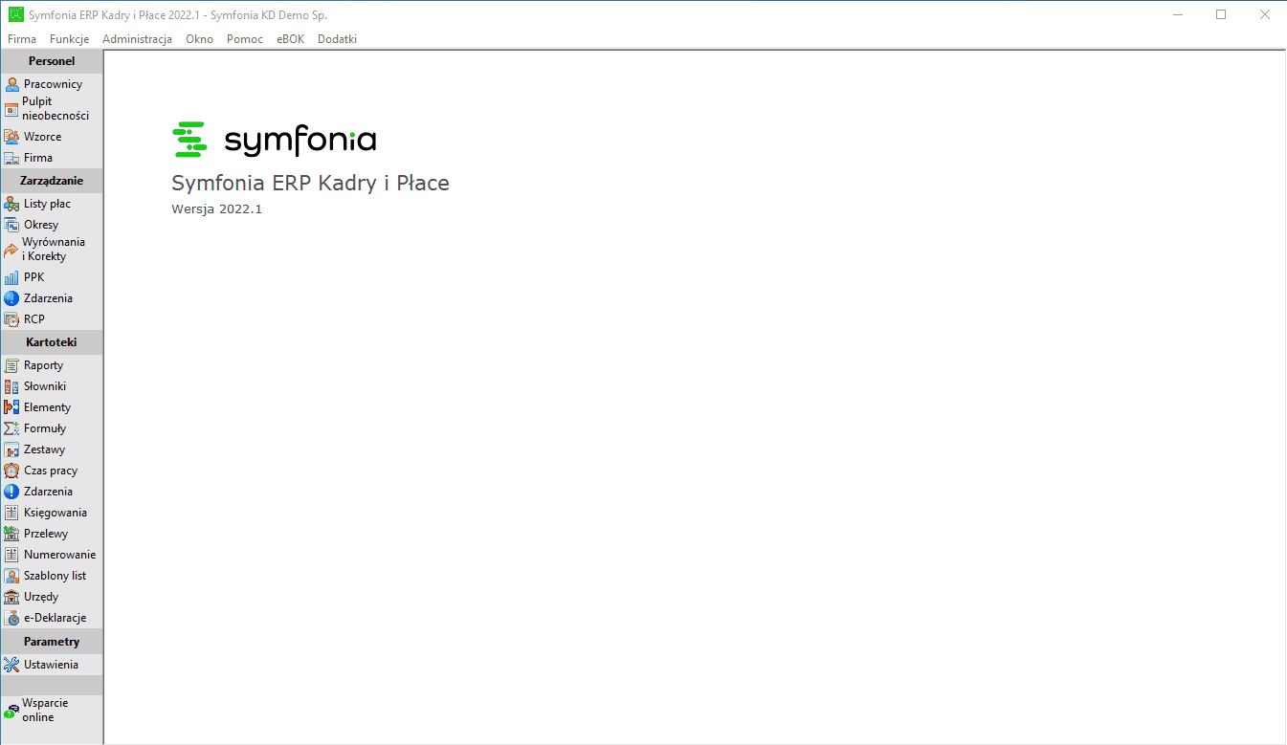Open the e-Deklaracje icon
Image resolution: width=1287 pixels, height=745 pixels.
[x=11, y=618]
